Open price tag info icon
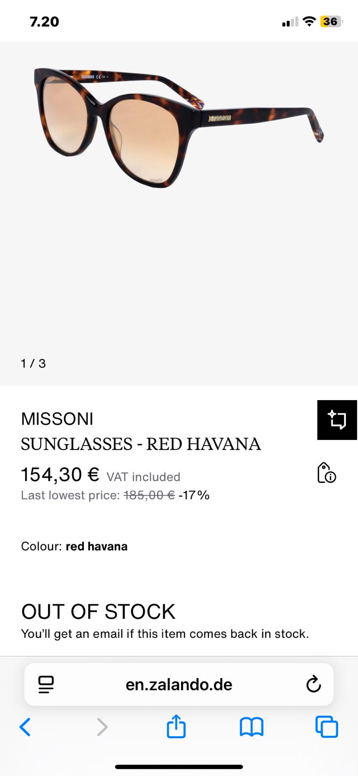Screen dimensions: 358x776 [x=326, y=473]
